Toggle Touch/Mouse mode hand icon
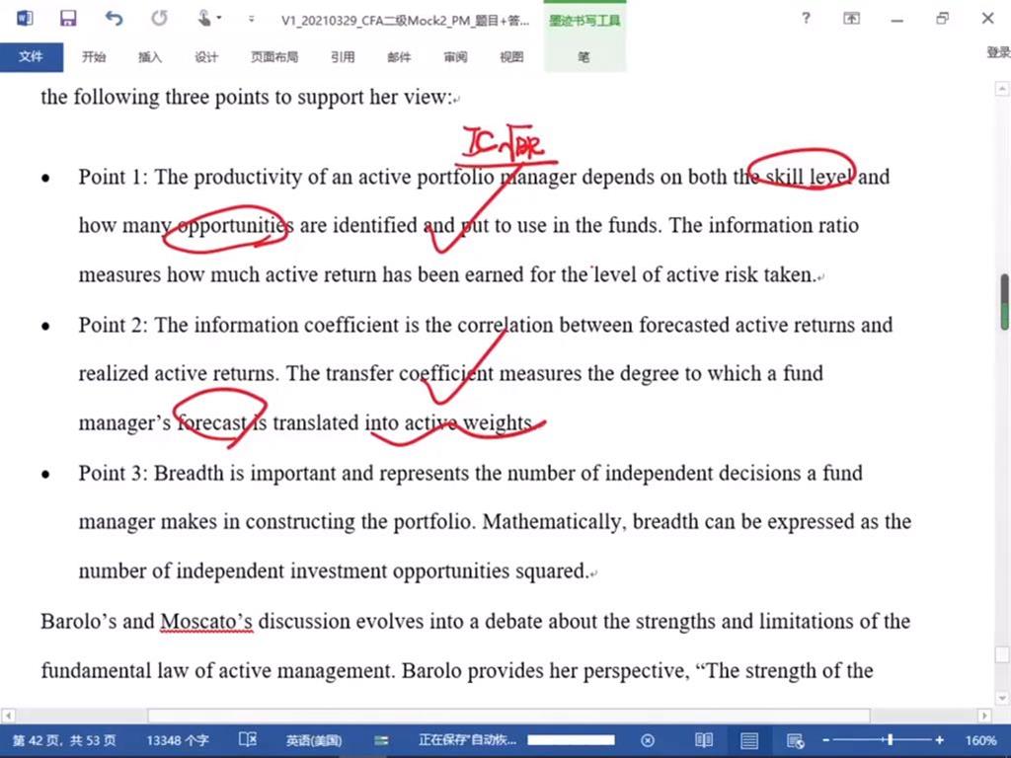1011x758 pixels. click(x=204, y=18)
